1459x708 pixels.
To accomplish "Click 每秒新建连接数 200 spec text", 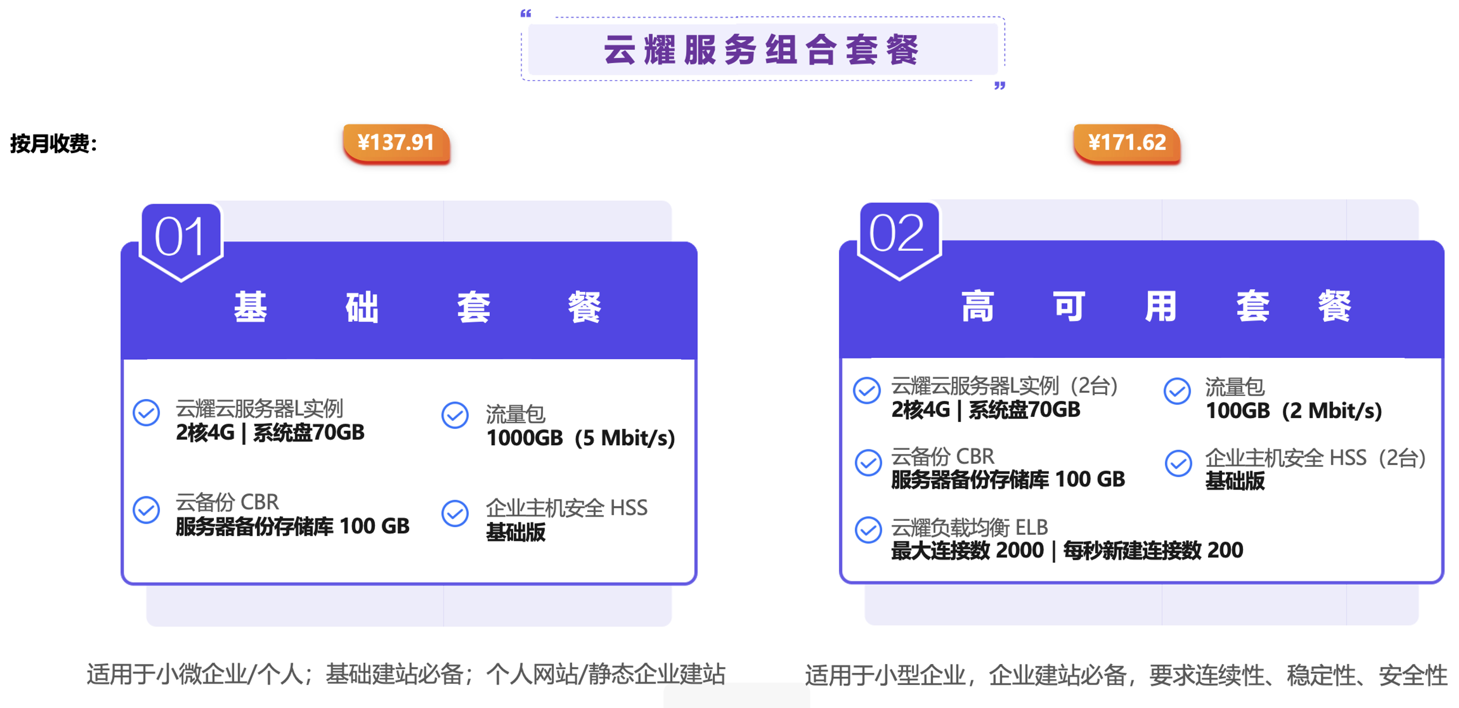I will (x=1153, y=550).
